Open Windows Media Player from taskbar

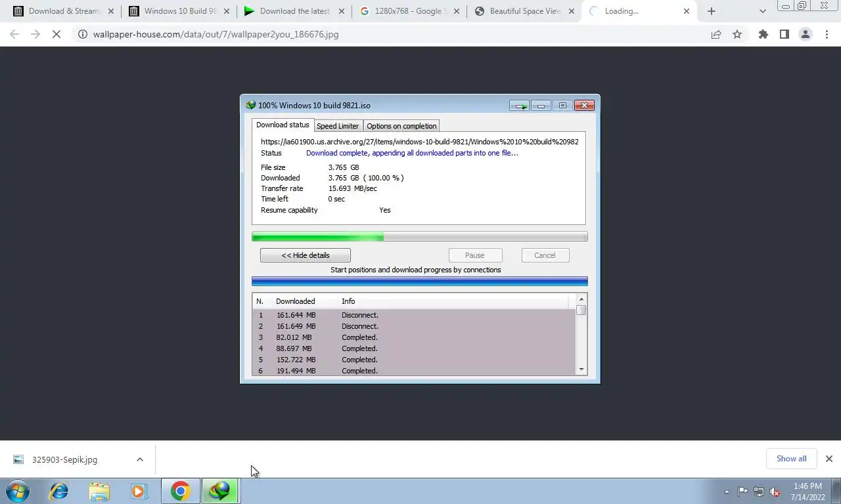point(139,491)
